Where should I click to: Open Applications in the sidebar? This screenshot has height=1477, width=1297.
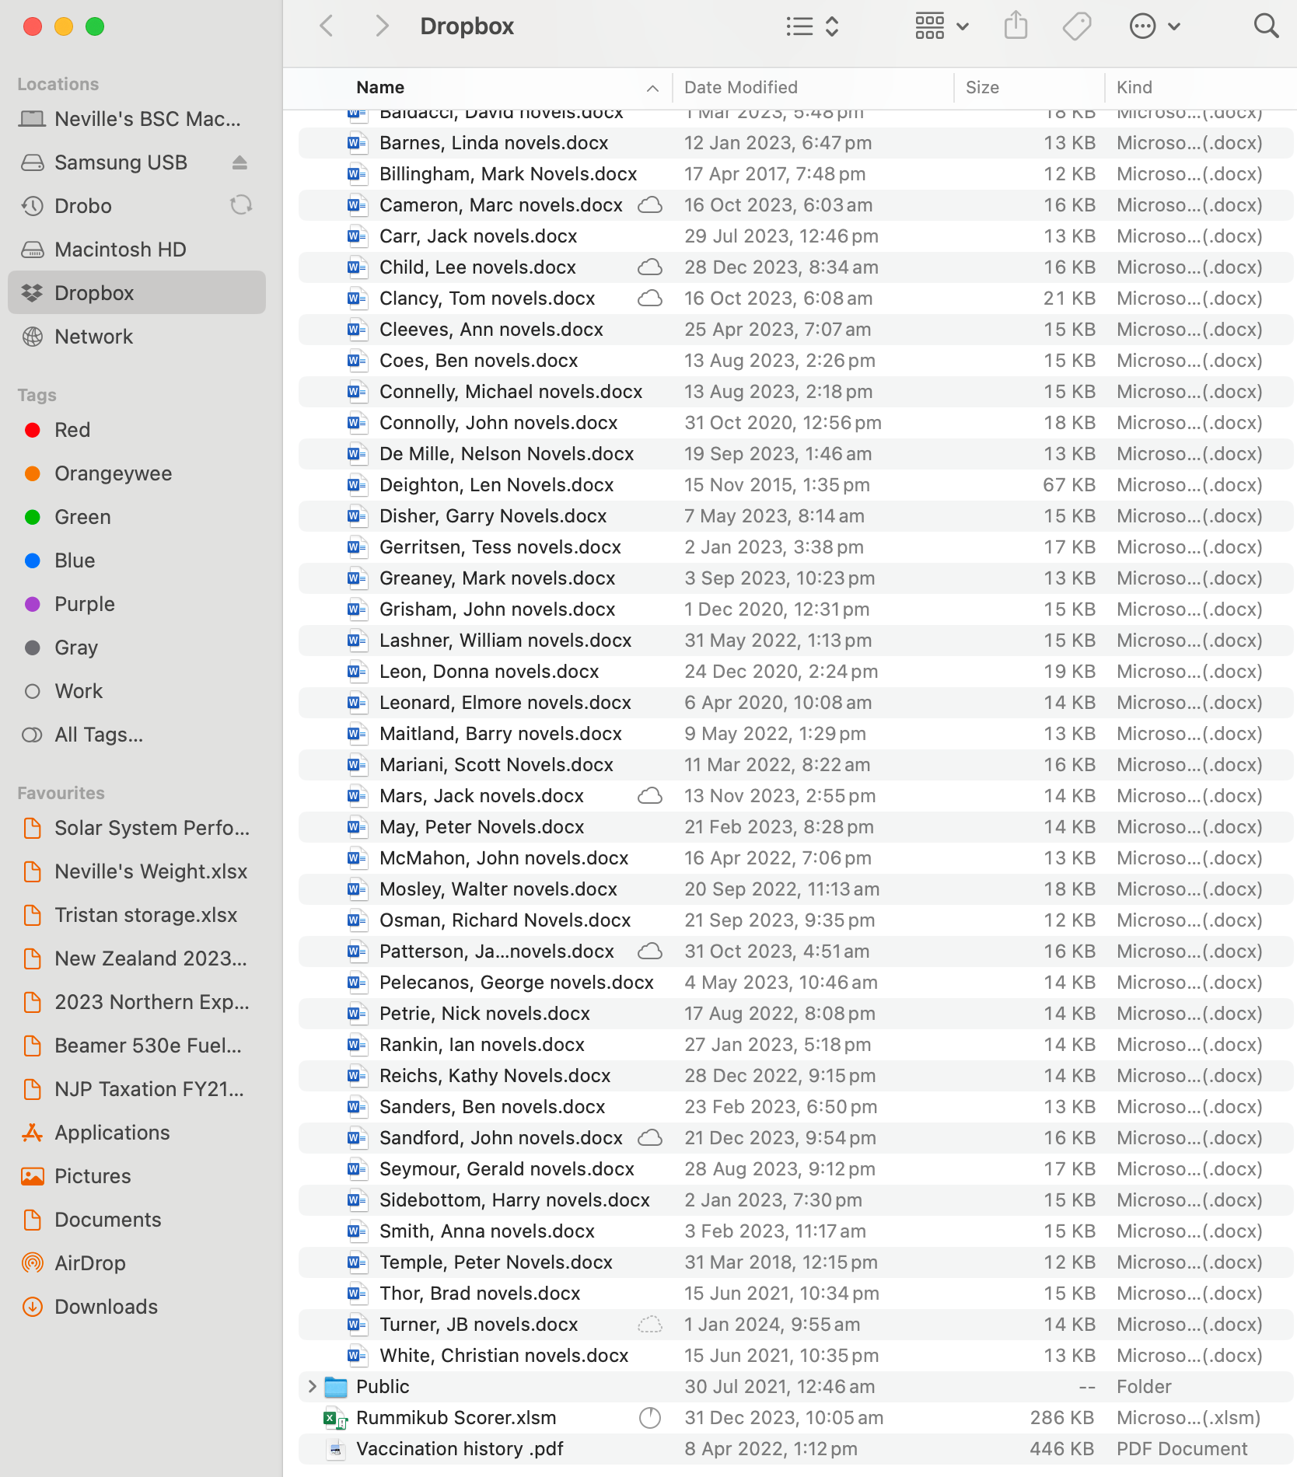click(x=137, y=1133)
